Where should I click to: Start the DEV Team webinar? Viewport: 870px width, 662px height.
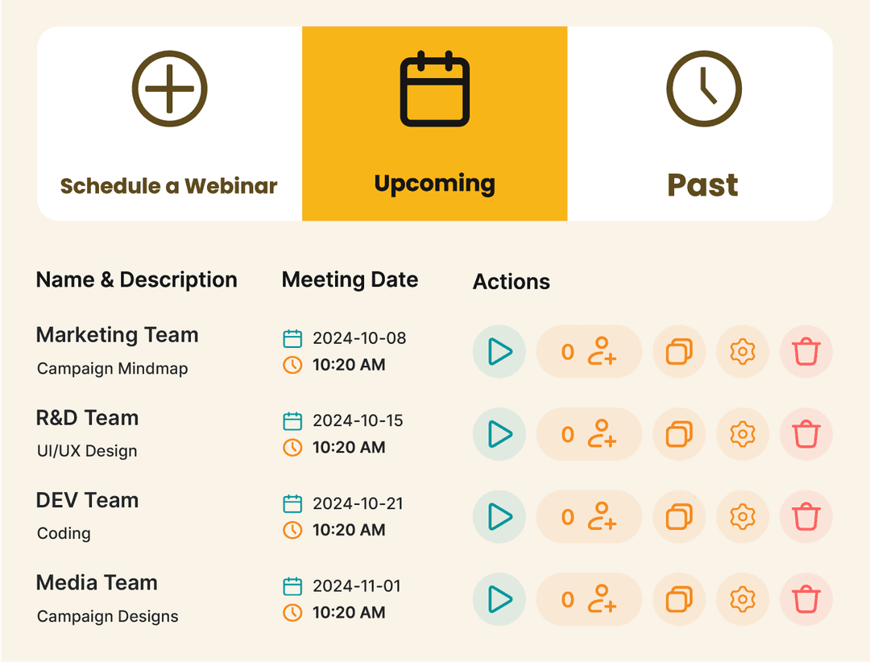[499, 516]
